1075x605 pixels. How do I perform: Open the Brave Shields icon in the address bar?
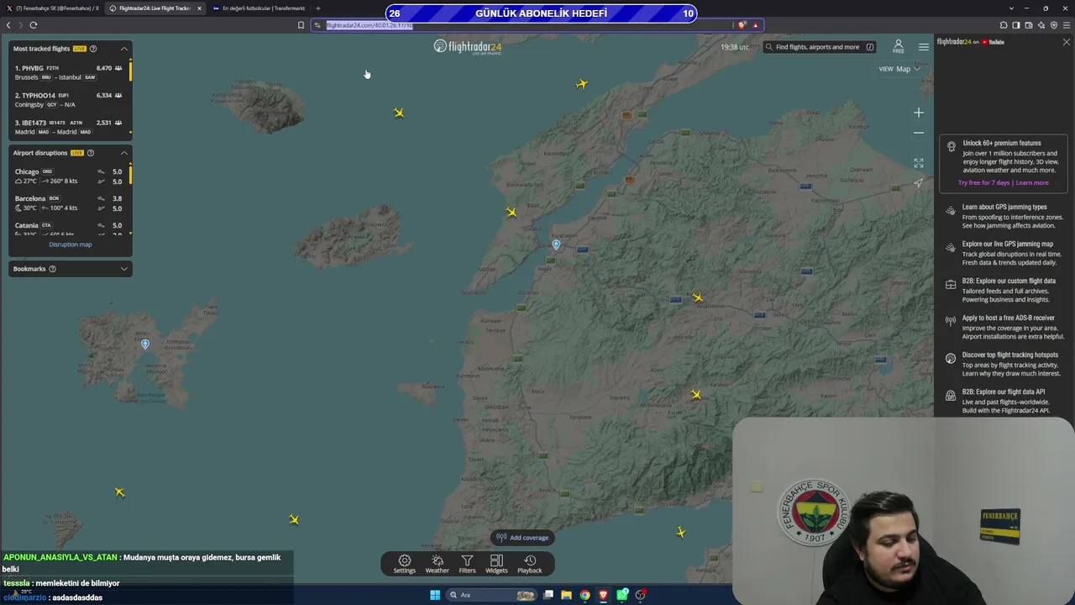click(x=742, y=25)
